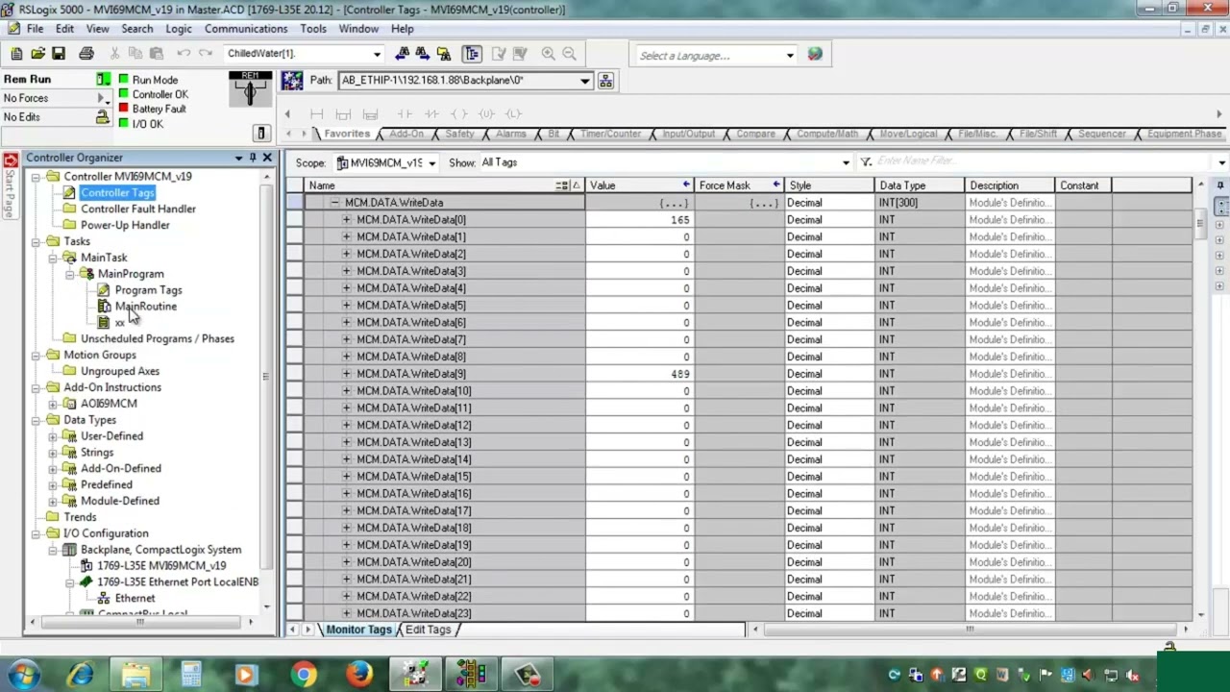This screenshot has width=1230, height=692.
Task: Open the File Explorer taskbar icon
Action: click(x=135, y=675)
